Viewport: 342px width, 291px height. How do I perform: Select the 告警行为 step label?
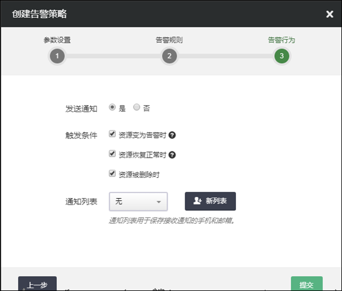(281, 40)
